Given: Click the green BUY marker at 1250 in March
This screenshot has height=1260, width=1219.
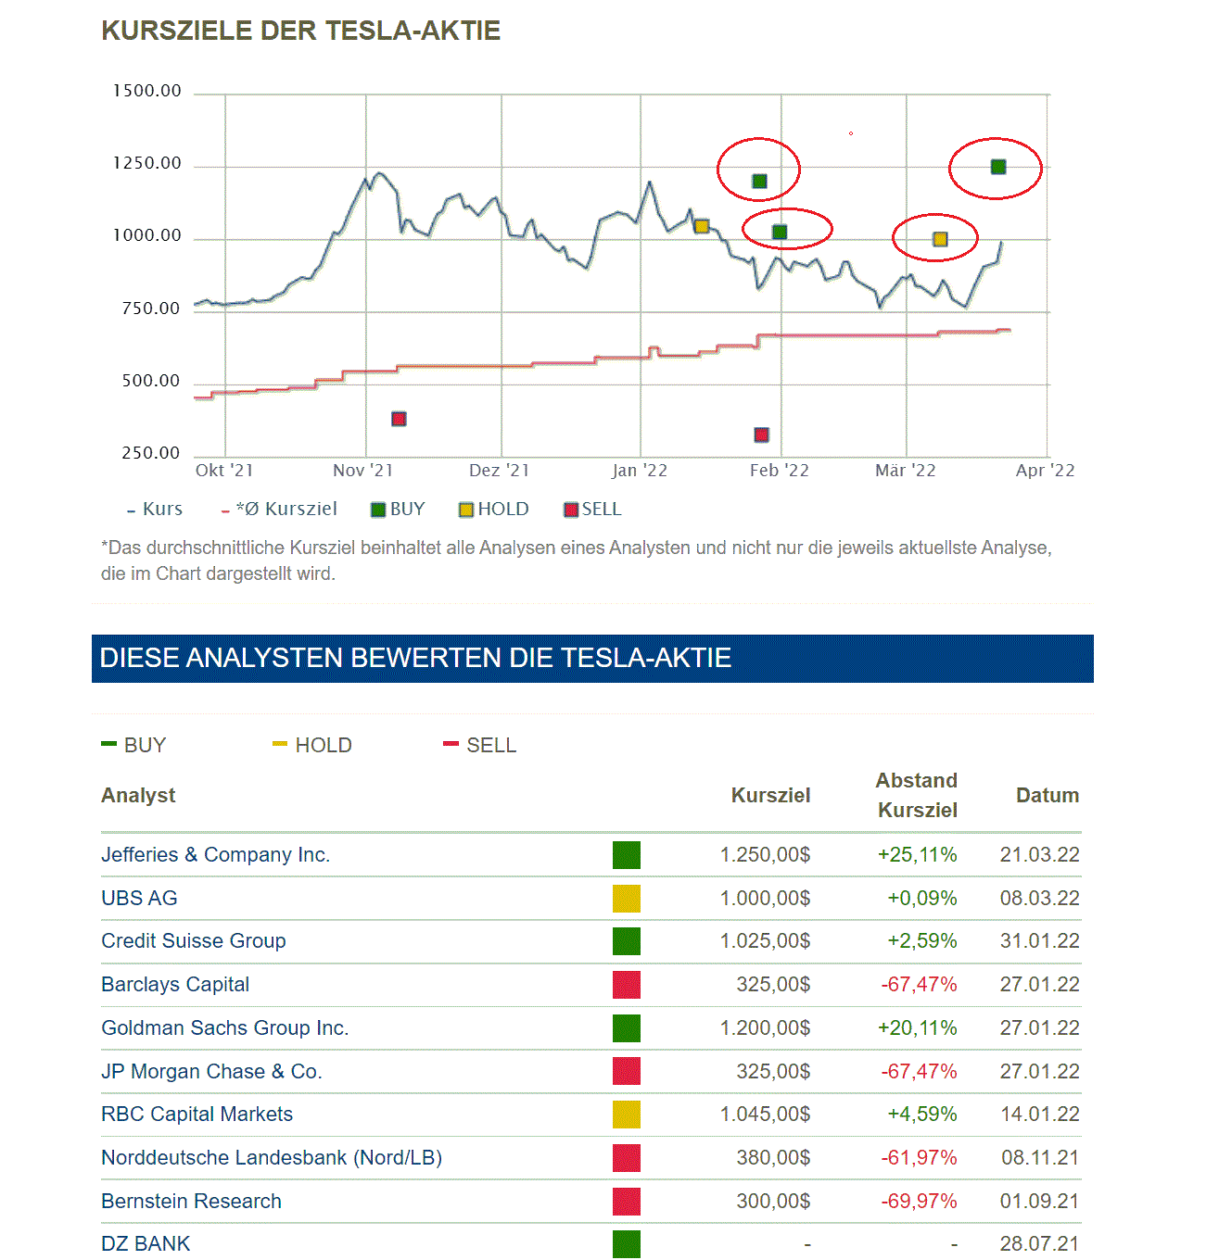Looking at the screenshot, I should pos(998,167).
